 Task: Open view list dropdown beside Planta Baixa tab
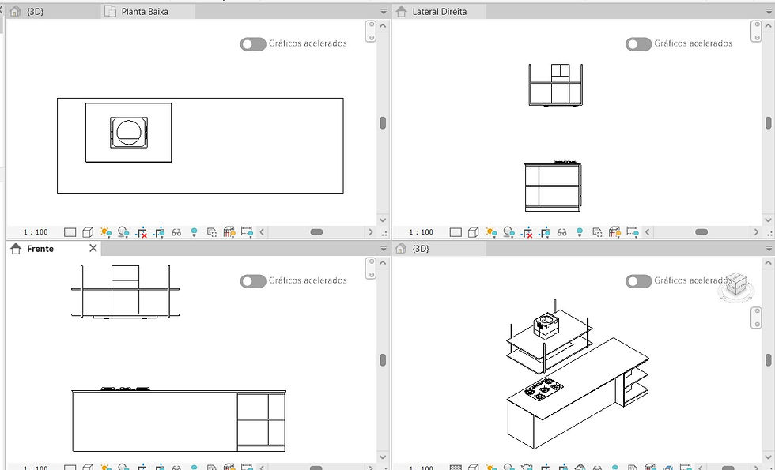point(384,11)
